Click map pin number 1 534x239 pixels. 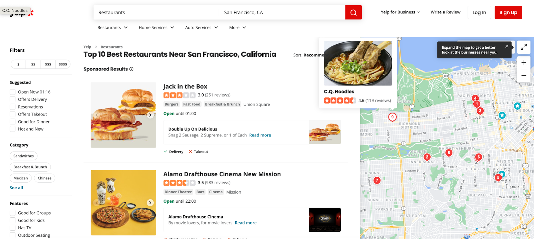tap(477, 104)
